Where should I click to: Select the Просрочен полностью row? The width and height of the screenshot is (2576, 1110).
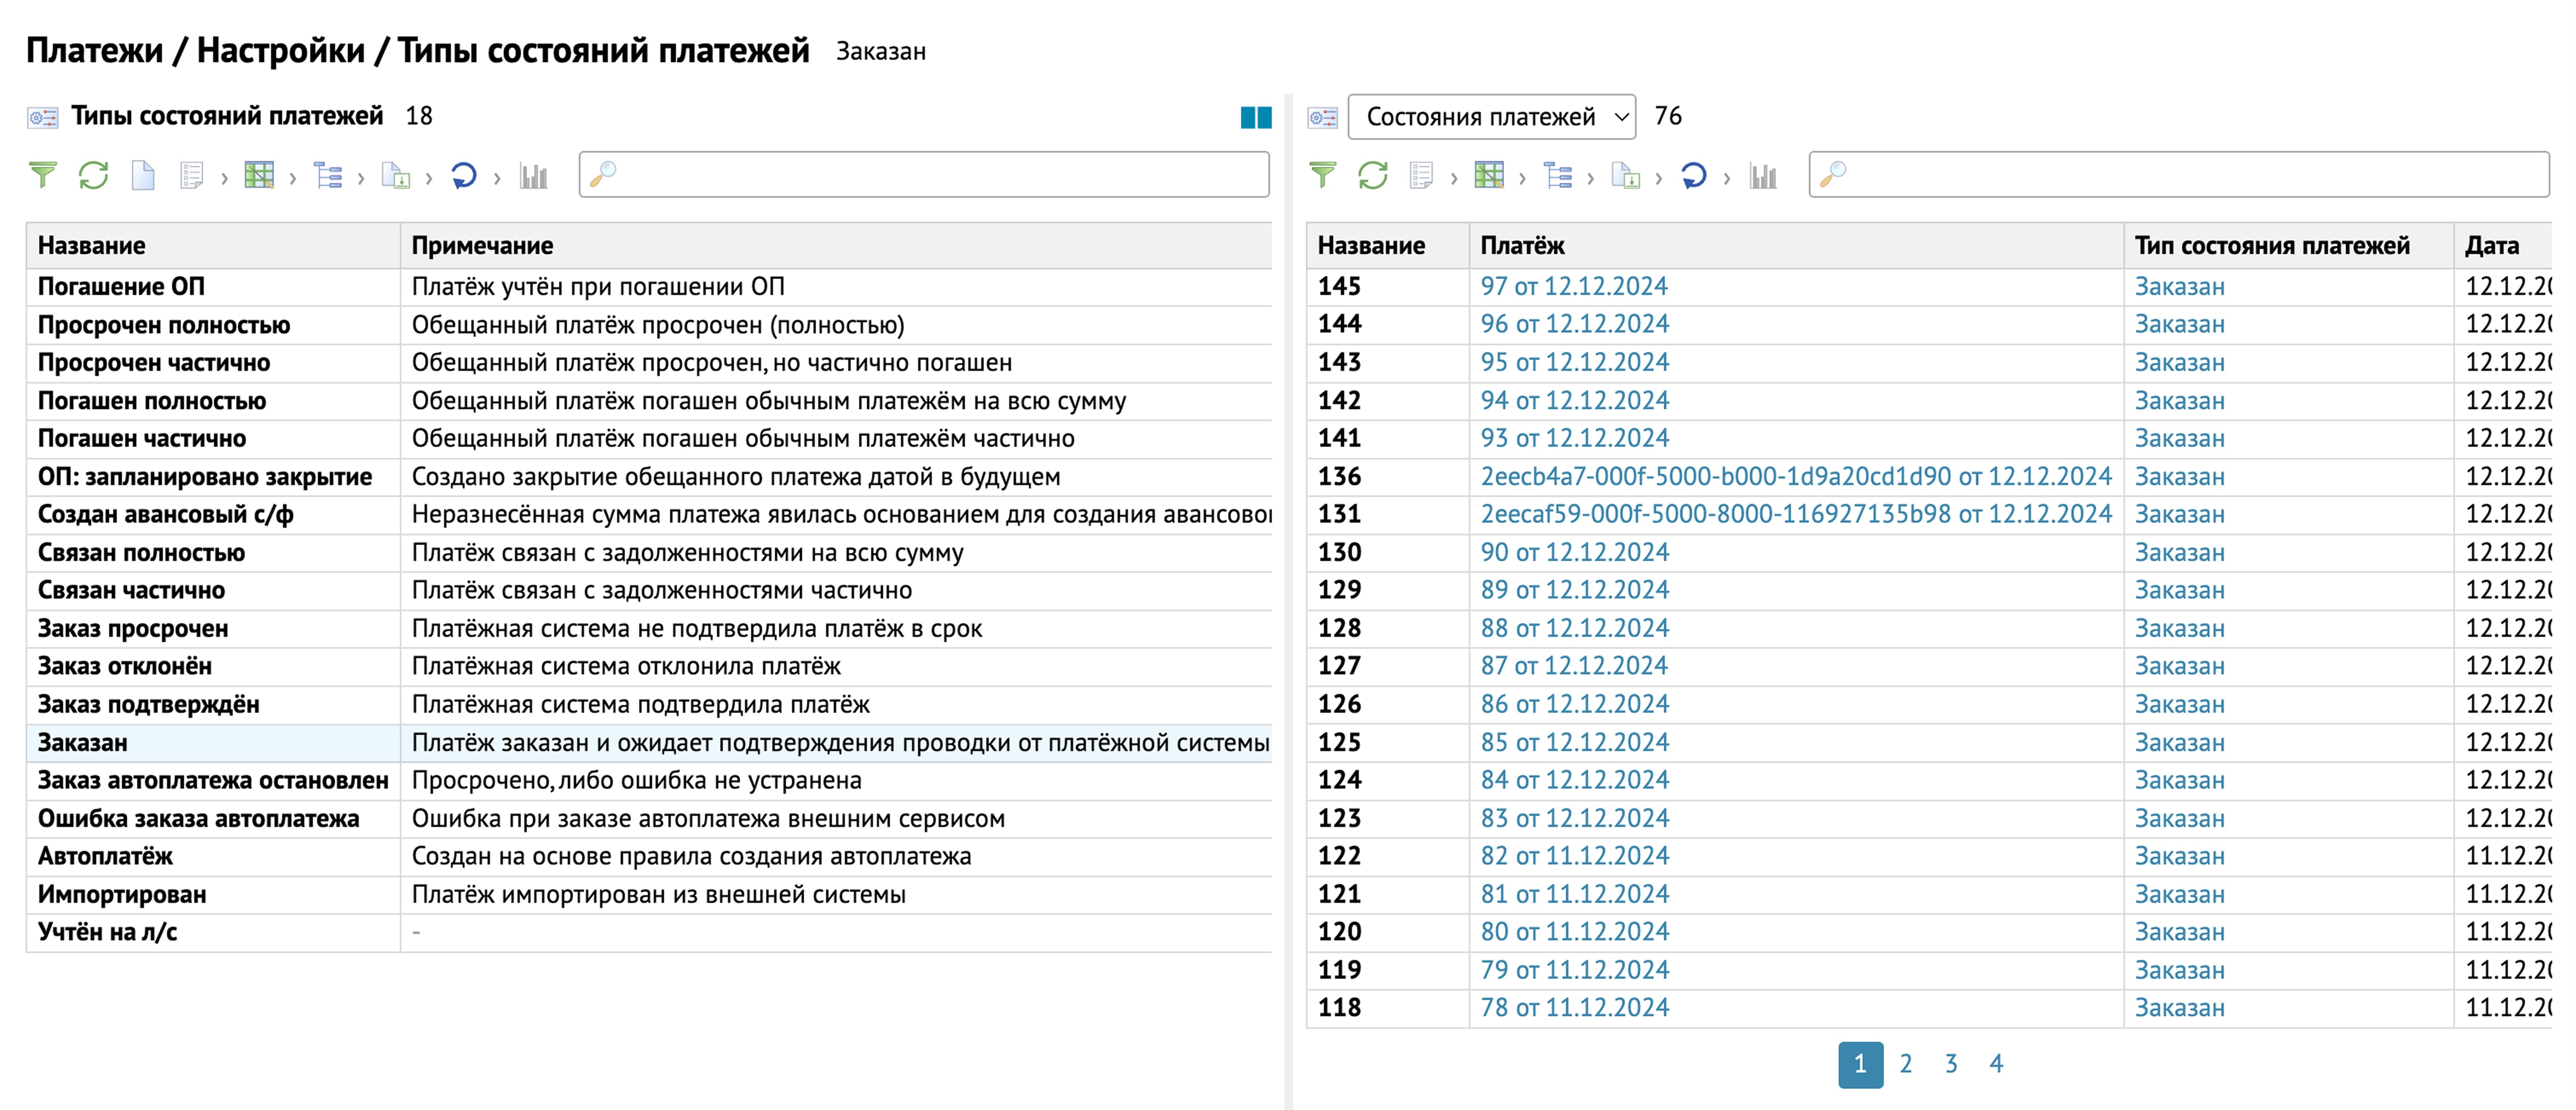649,325
